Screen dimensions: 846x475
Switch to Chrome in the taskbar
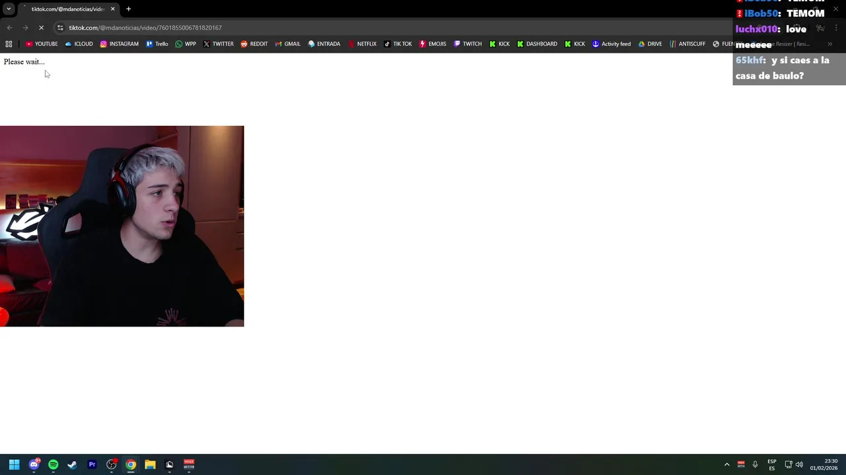pos(131,464)
